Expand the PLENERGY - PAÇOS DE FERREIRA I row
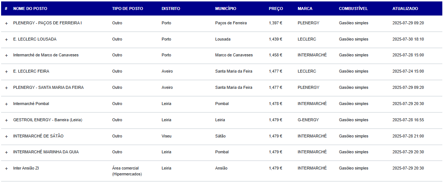The height and width of the screenshot is (185, 446). pyautogui.click(x=6, y=23)
